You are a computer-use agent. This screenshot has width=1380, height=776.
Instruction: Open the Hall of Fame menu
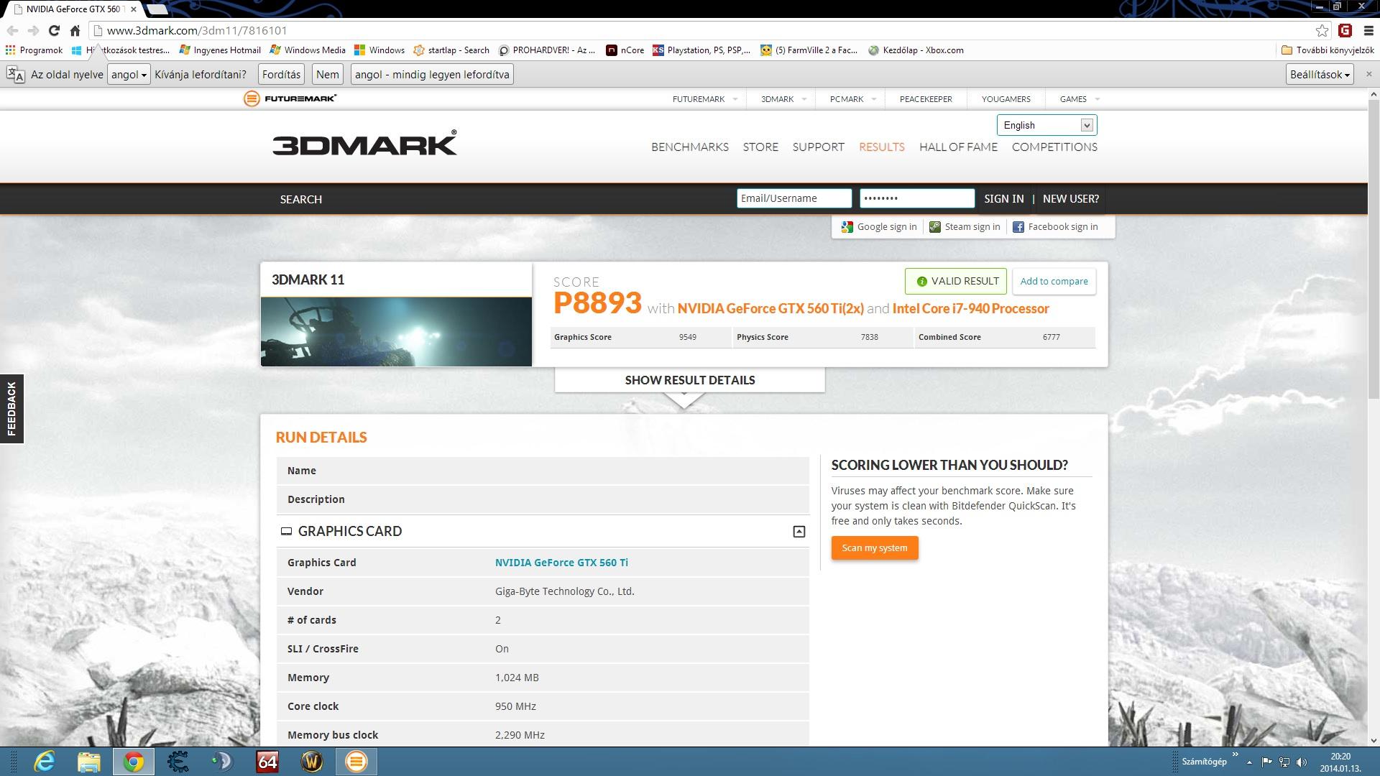(958, 147)
